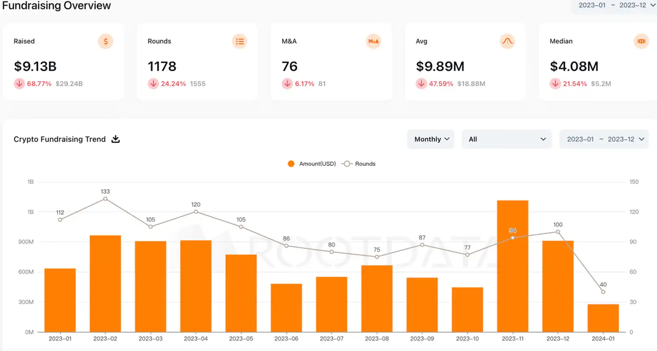The width and height of the screenshot is (657, 351).
Task: Click the 75 rounds line point
Action: point(377,257)
